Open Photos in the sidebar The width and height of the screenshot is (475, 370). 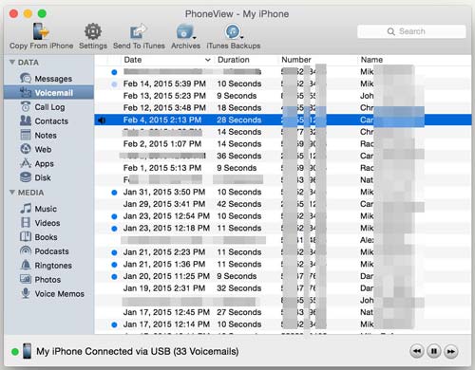48,280
